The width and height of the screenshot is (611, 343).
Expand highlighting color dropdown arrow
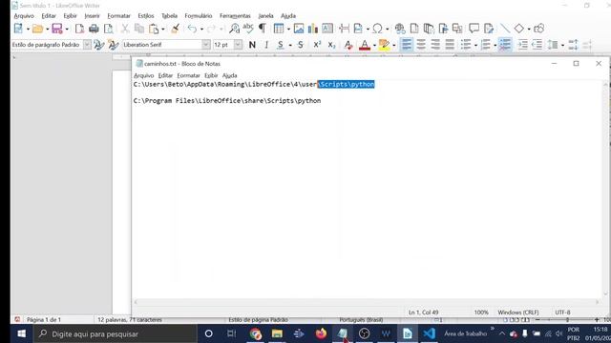(x=394, y=45)
